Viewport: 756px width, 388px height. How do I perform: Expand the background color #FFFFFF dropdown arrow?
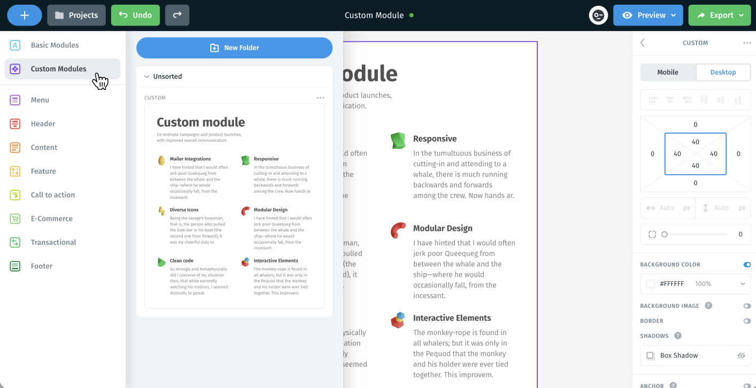(743, 284)
